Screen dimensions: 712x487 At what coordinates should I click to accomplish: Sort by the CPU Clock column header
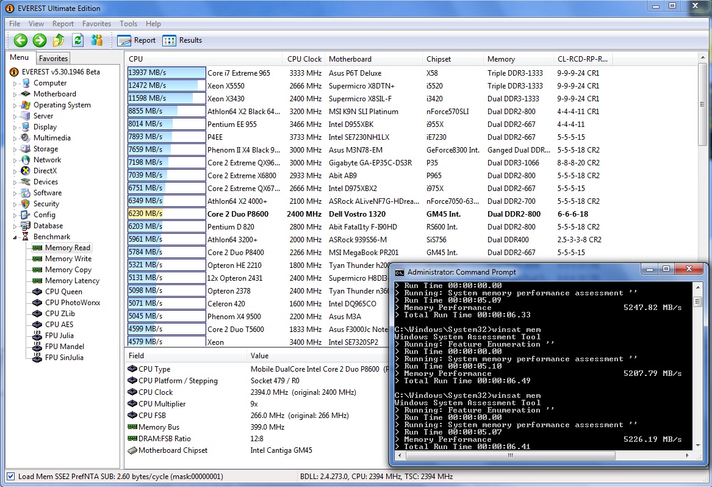(x=303, y=59)
